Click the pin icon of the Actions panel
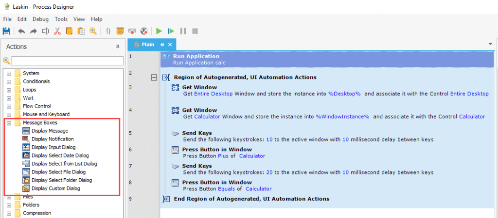The image size is (498, 218). (117, 47)
